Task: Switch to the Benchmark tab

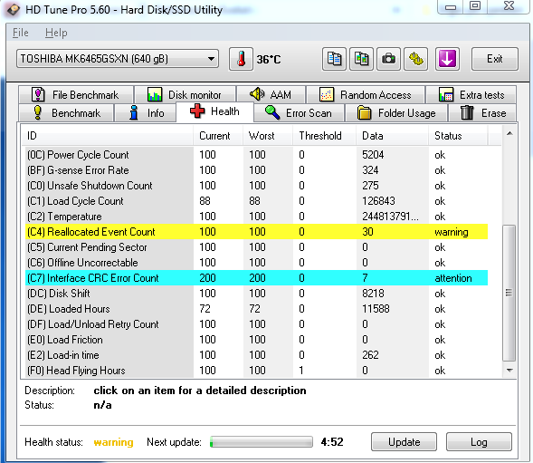Action: click(x=66, y=113)
